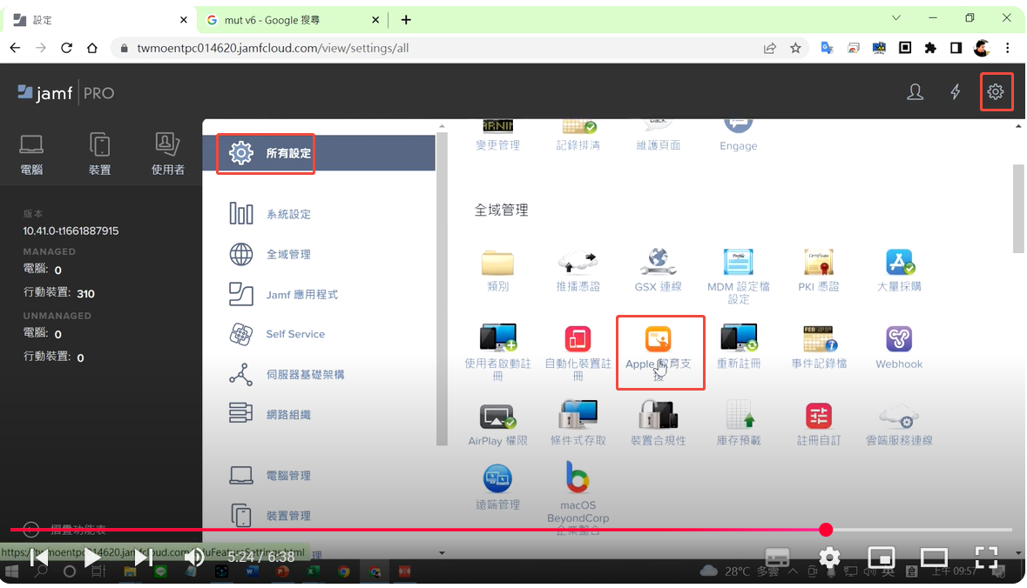This screenshot has width=1027, height=588.
Task: Open 遠端管理 remote administration icon
Action: pyautogui.click(x=497, y=478)
